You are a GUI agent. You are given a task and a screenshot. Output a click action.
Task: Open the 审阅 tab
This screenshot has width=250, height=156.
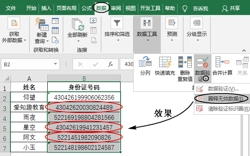click(116, 8)
